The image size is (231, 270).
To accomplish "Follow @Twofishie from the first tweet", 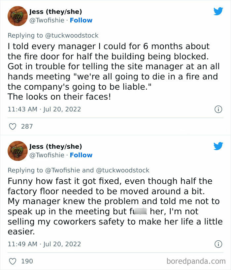I will pyautogui.click(x=81, y=20).
